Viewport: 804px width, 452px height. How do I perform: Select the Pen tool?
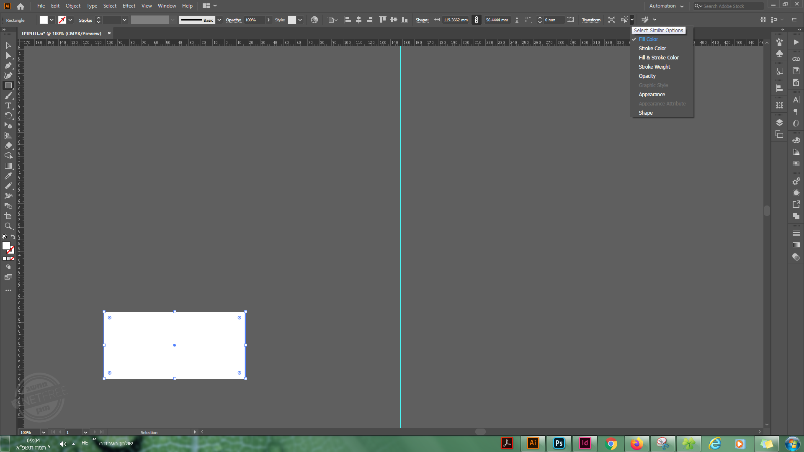pyautogui.click(x=8, y=65)
